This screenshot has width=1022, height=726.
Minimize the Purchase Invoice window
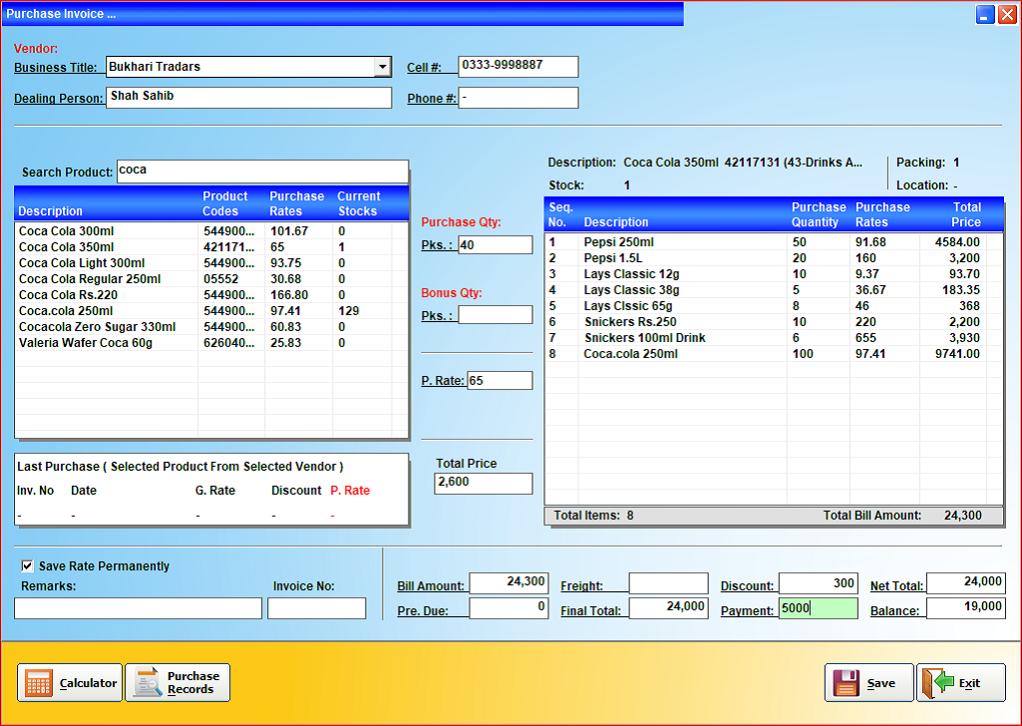[x=985, y=14]
